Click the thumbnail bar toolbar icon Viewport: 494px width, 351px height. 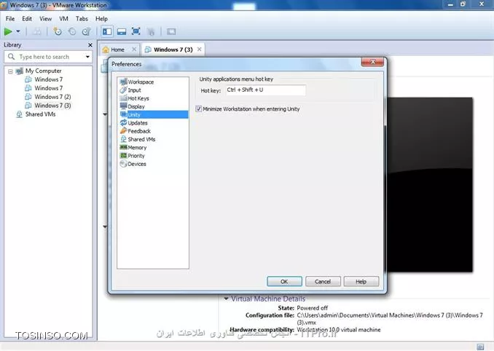click(122, 31)
